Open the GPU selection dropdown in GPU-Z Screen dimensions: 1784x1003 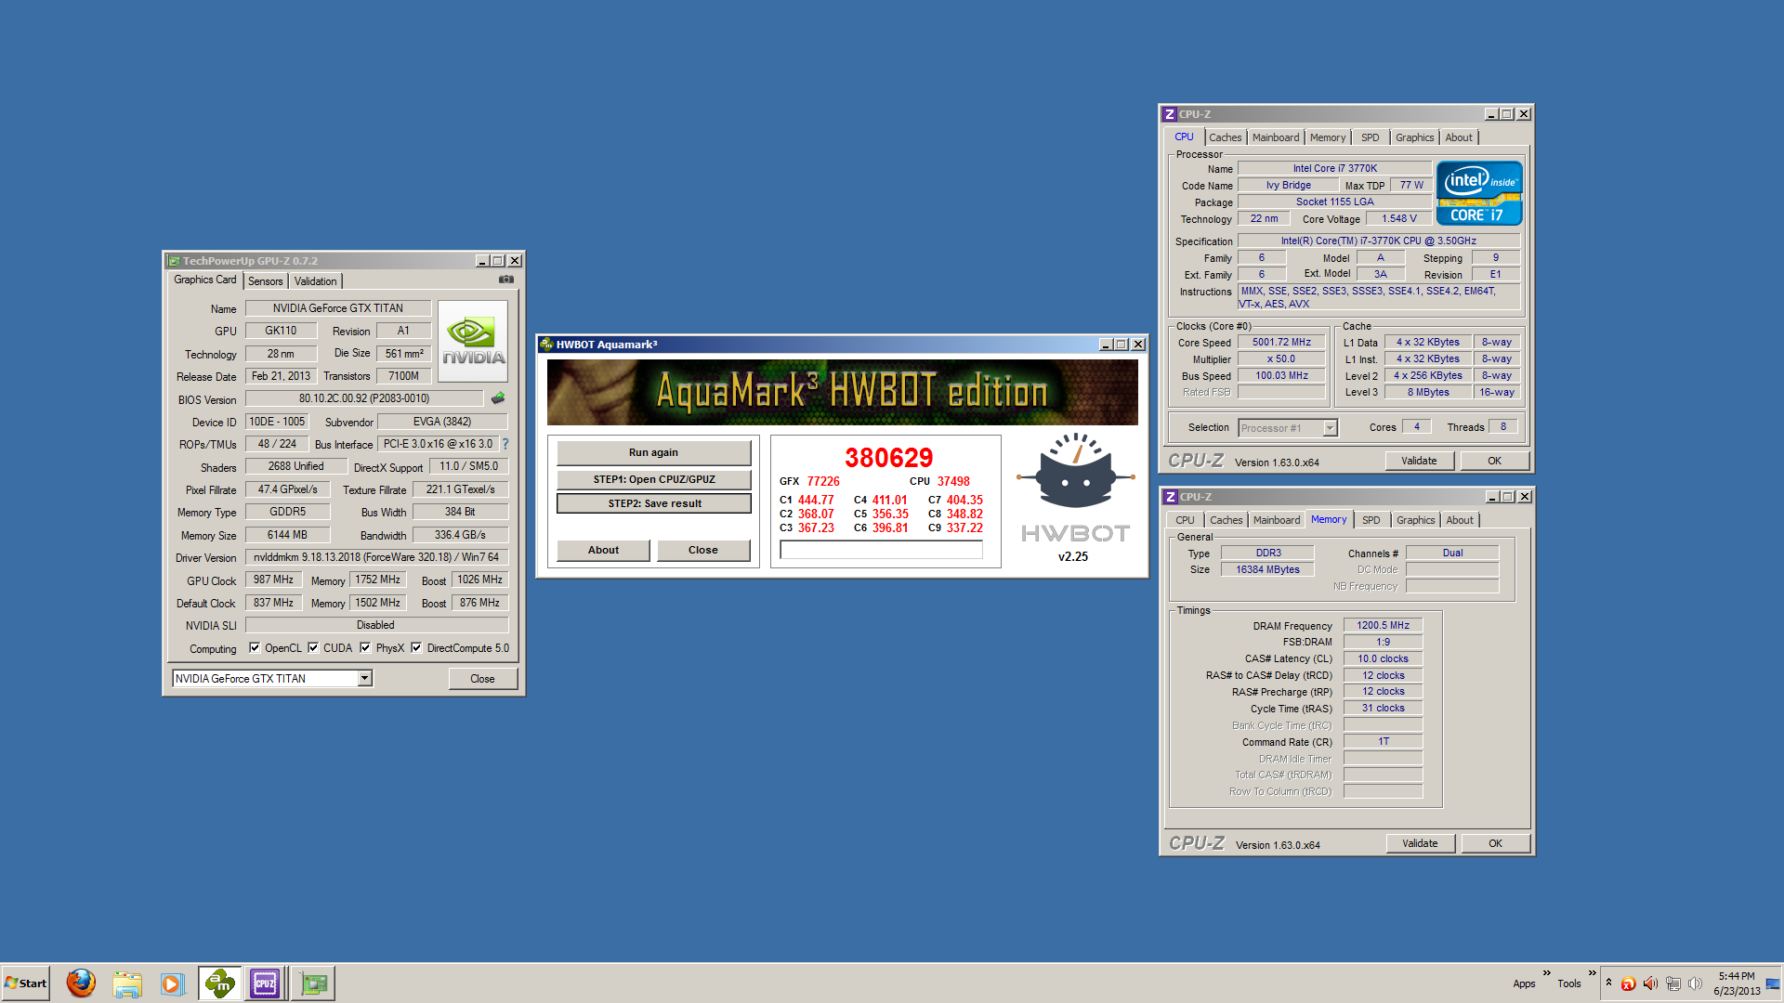tap(365, 678)
